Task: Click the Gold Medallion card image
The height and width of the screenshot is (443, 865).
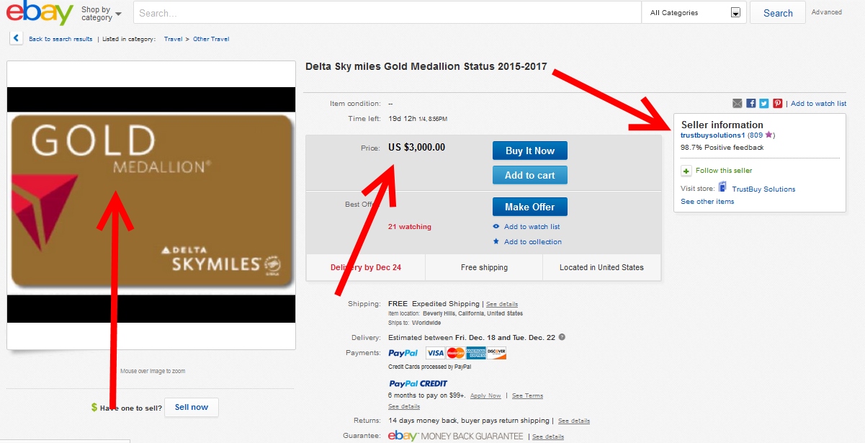Action: point(151,202)
